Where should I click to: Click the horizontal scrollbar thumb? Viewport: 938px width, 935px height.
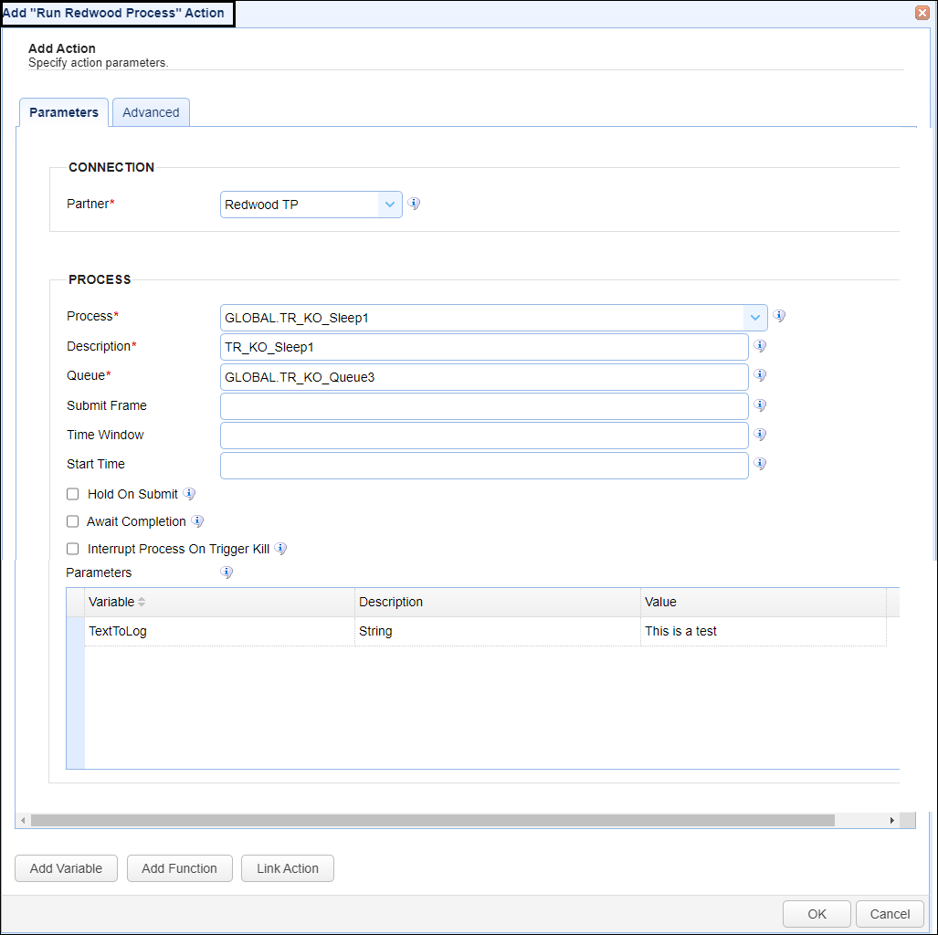click(x=433, y=820)
